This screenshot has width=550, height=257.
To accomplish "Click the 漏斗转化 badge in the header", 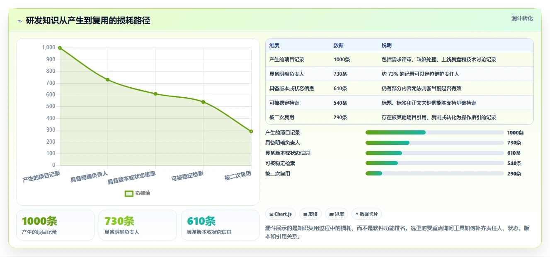I will [522, 19].
